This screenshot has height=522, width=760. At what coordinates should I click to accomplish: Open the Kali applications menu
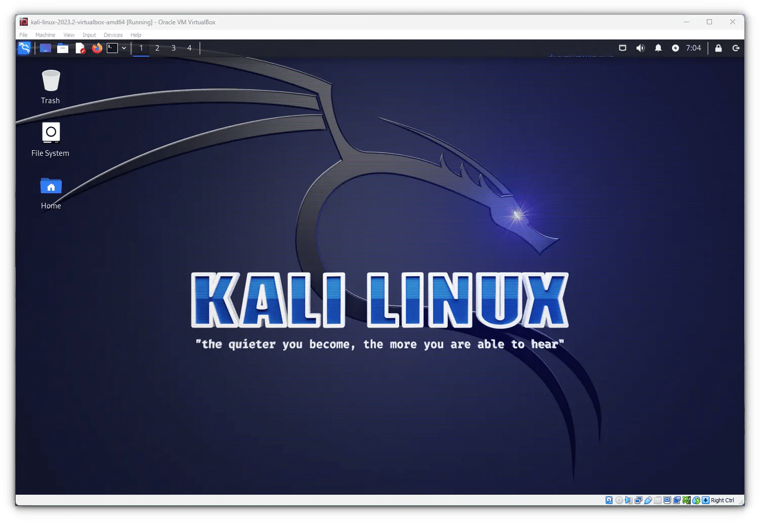[x=24, y=48]
